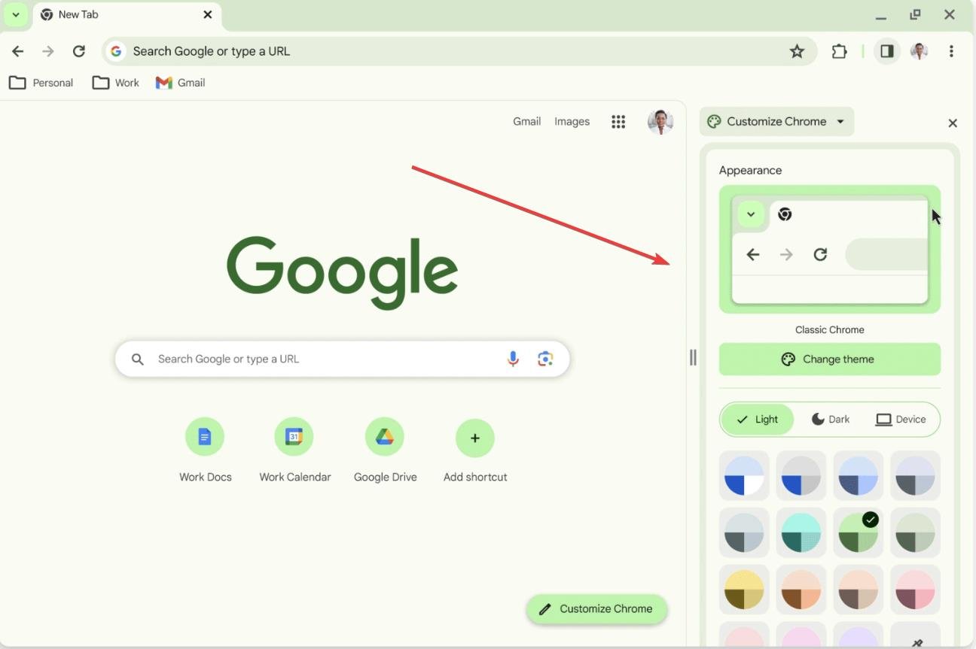976x649 pixels.
Task: Choose the light blue and navy swatch
Action: 859,476
